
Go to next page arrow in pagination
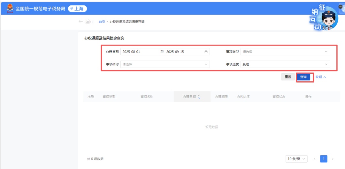pos(333,159)
